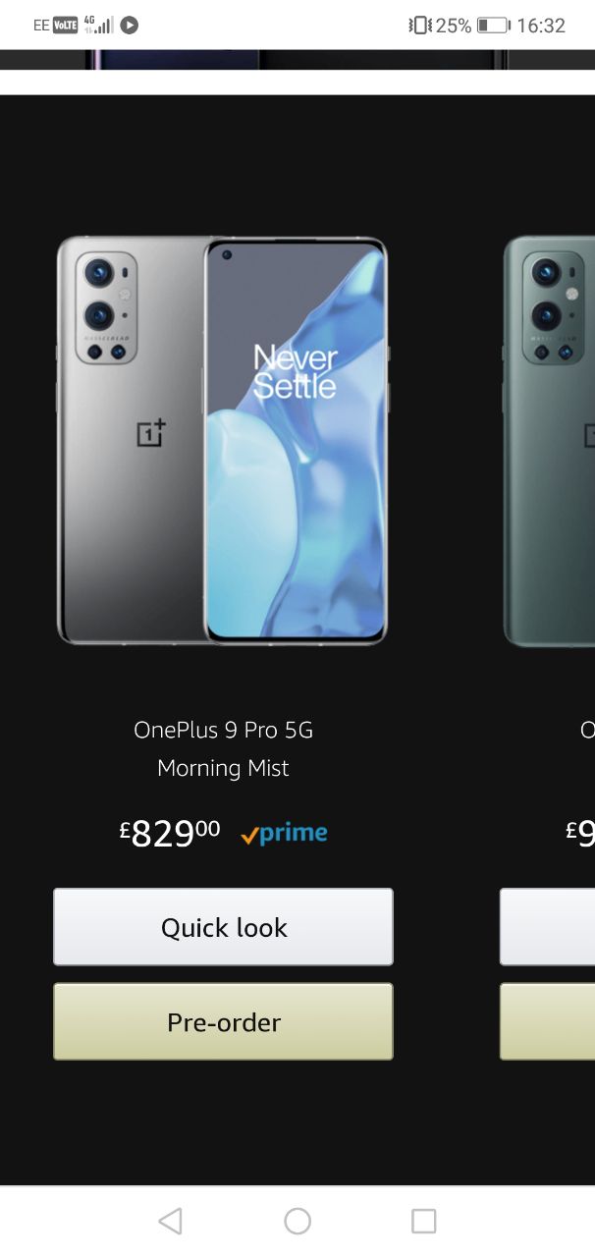Tap the prime checkmark logo
The image size is (595, 1257).
(284, 834)
